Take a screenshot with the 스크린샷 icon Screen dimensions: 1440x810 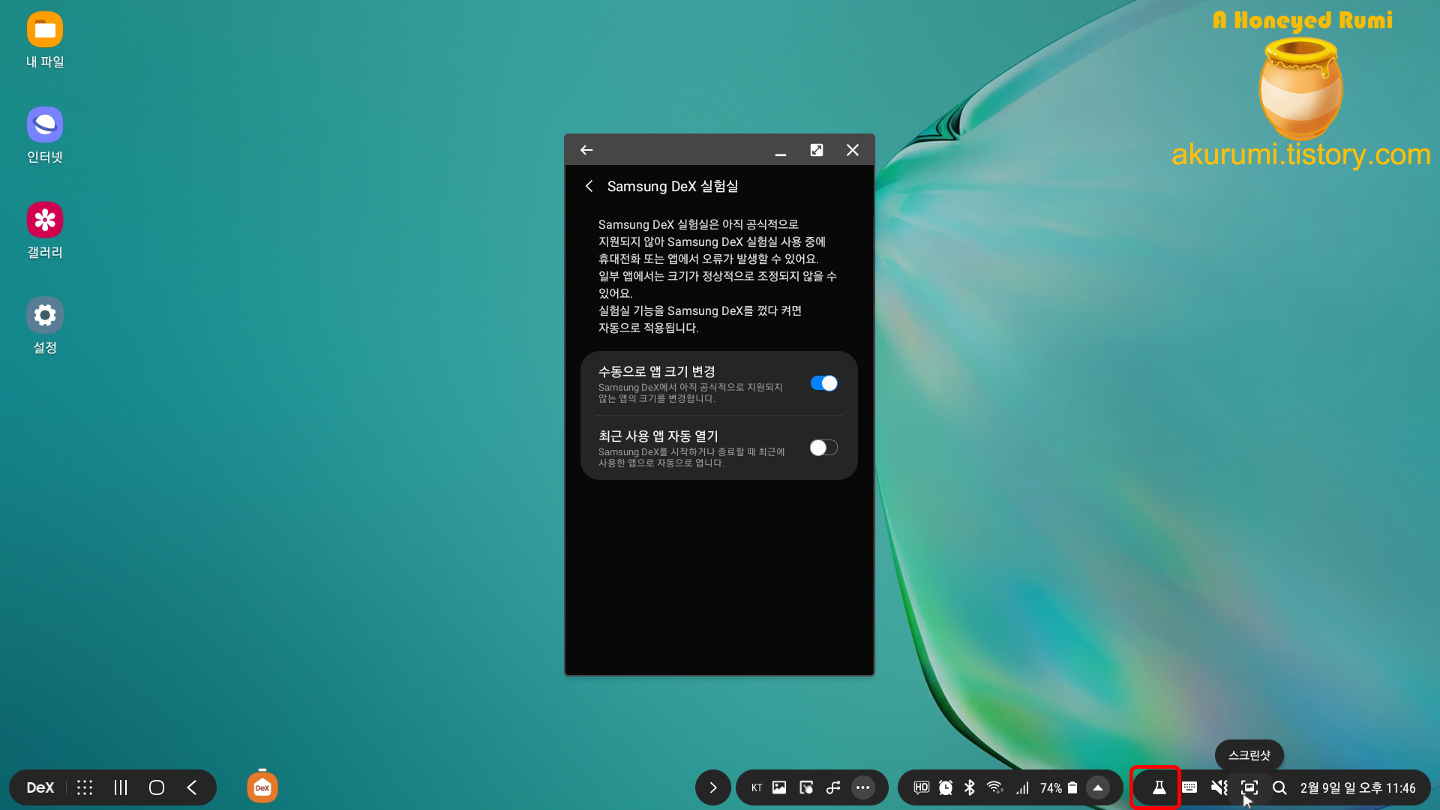click(x=1249, y=787)
